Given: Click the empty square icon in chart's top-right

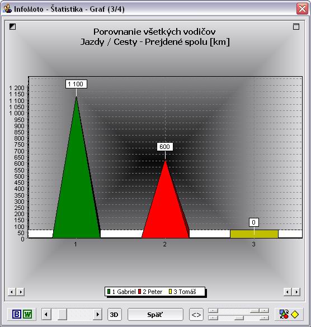Looking at the screenshot, I should click(x=296, y=26).
